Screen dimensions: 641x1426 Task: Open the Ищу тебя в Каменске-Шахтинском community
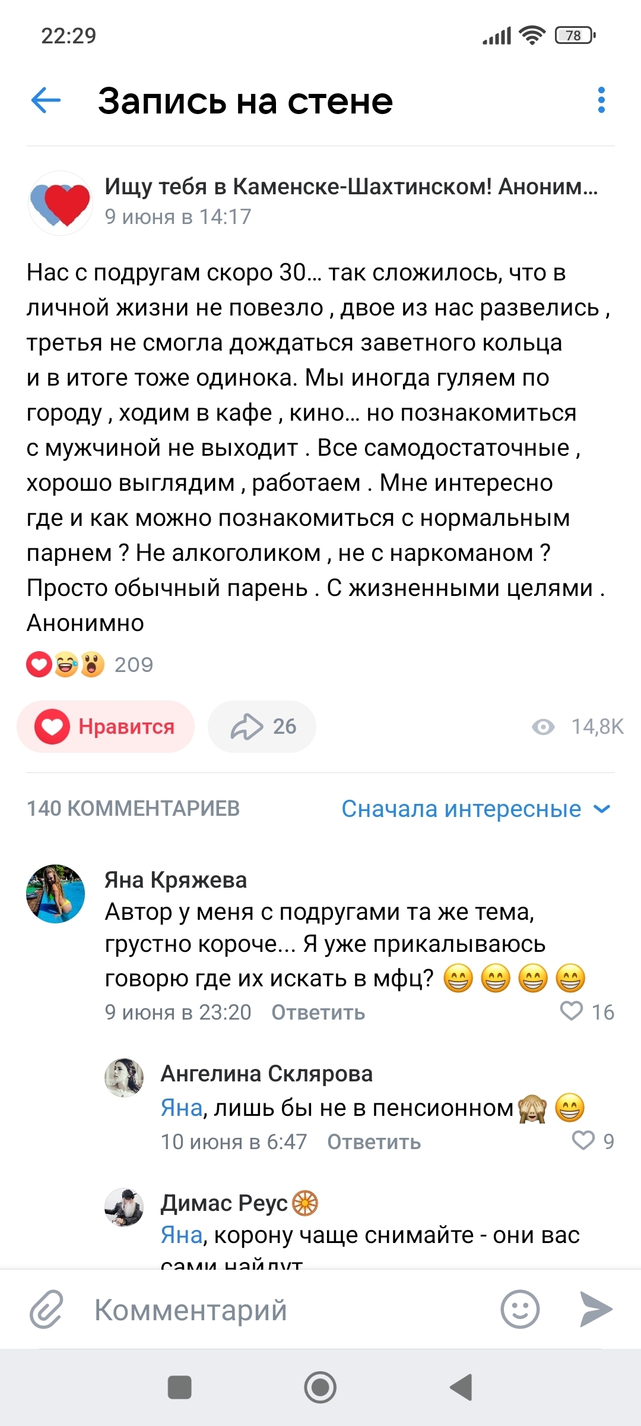351,187
